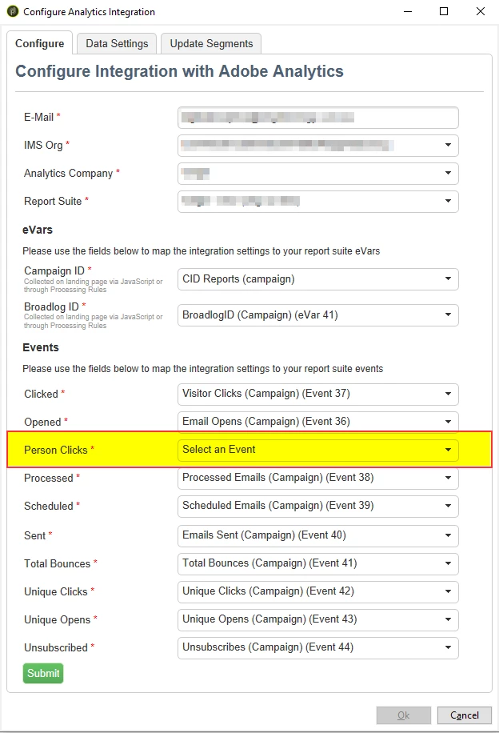This screenshot has width=499, height=733.
Task: Click the E-Mail input field
Action: pos(317,118)
